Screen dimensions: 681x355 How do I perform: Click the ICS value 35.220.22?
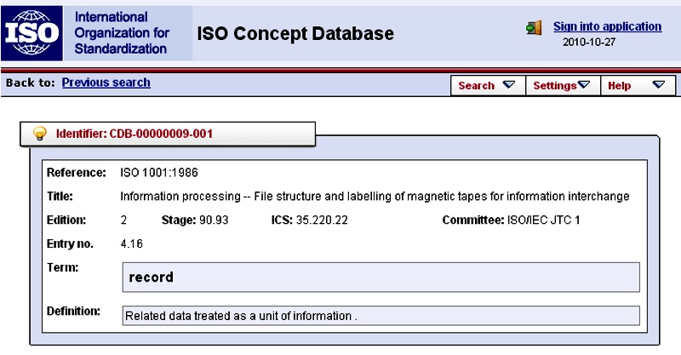pos(322,220)
